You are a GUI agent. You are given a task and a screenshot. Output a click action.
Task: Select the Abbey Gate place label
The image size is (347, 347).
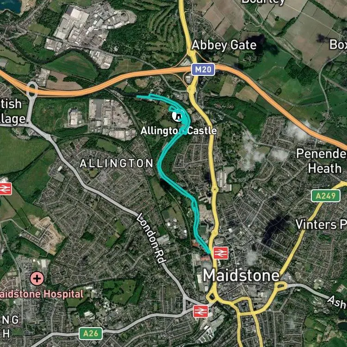(x=224, y=45)
